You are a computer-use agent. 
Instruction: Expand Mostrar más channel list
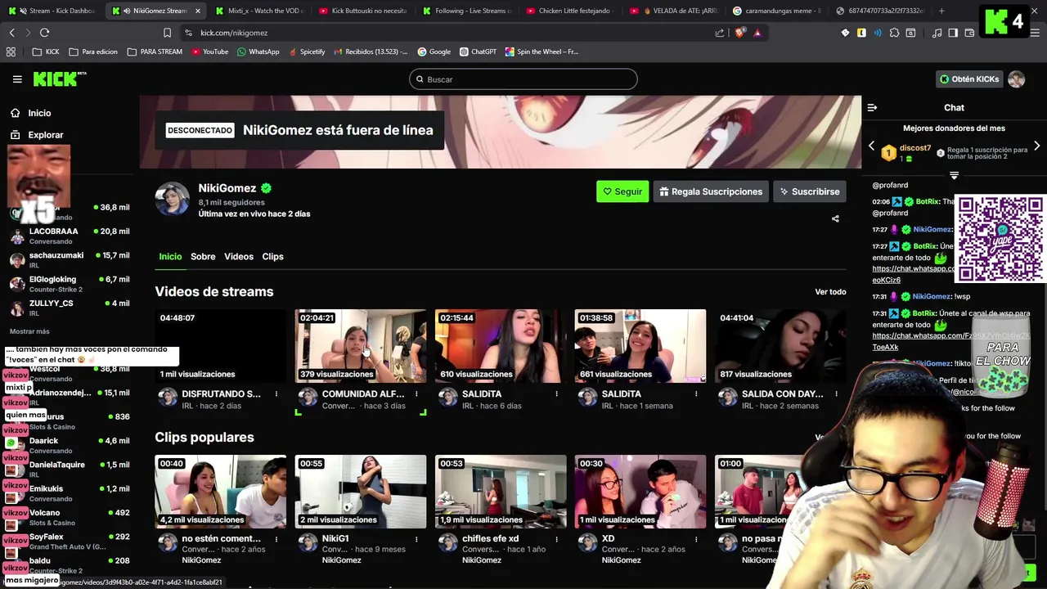tap(29, 331)
